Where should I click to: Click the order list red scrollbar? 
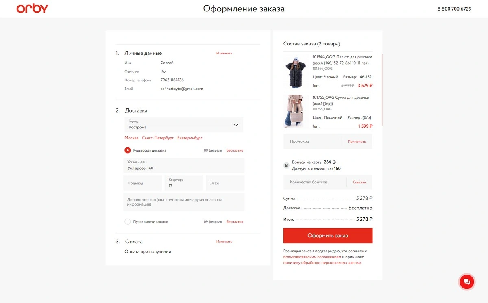click(x=382, y=89)
